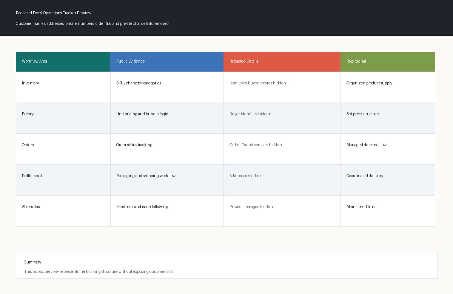The width and height of the screenshot is (453, 294).
Task: Click the Public Evidence column header
Action: pyautogui.click(x=167, y=61)
